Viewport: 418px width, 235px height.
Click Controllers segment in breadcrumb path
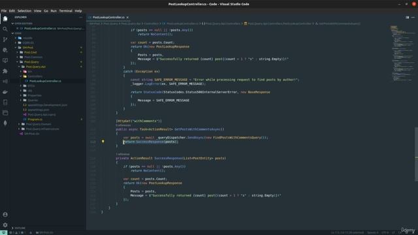click(151, 23)
